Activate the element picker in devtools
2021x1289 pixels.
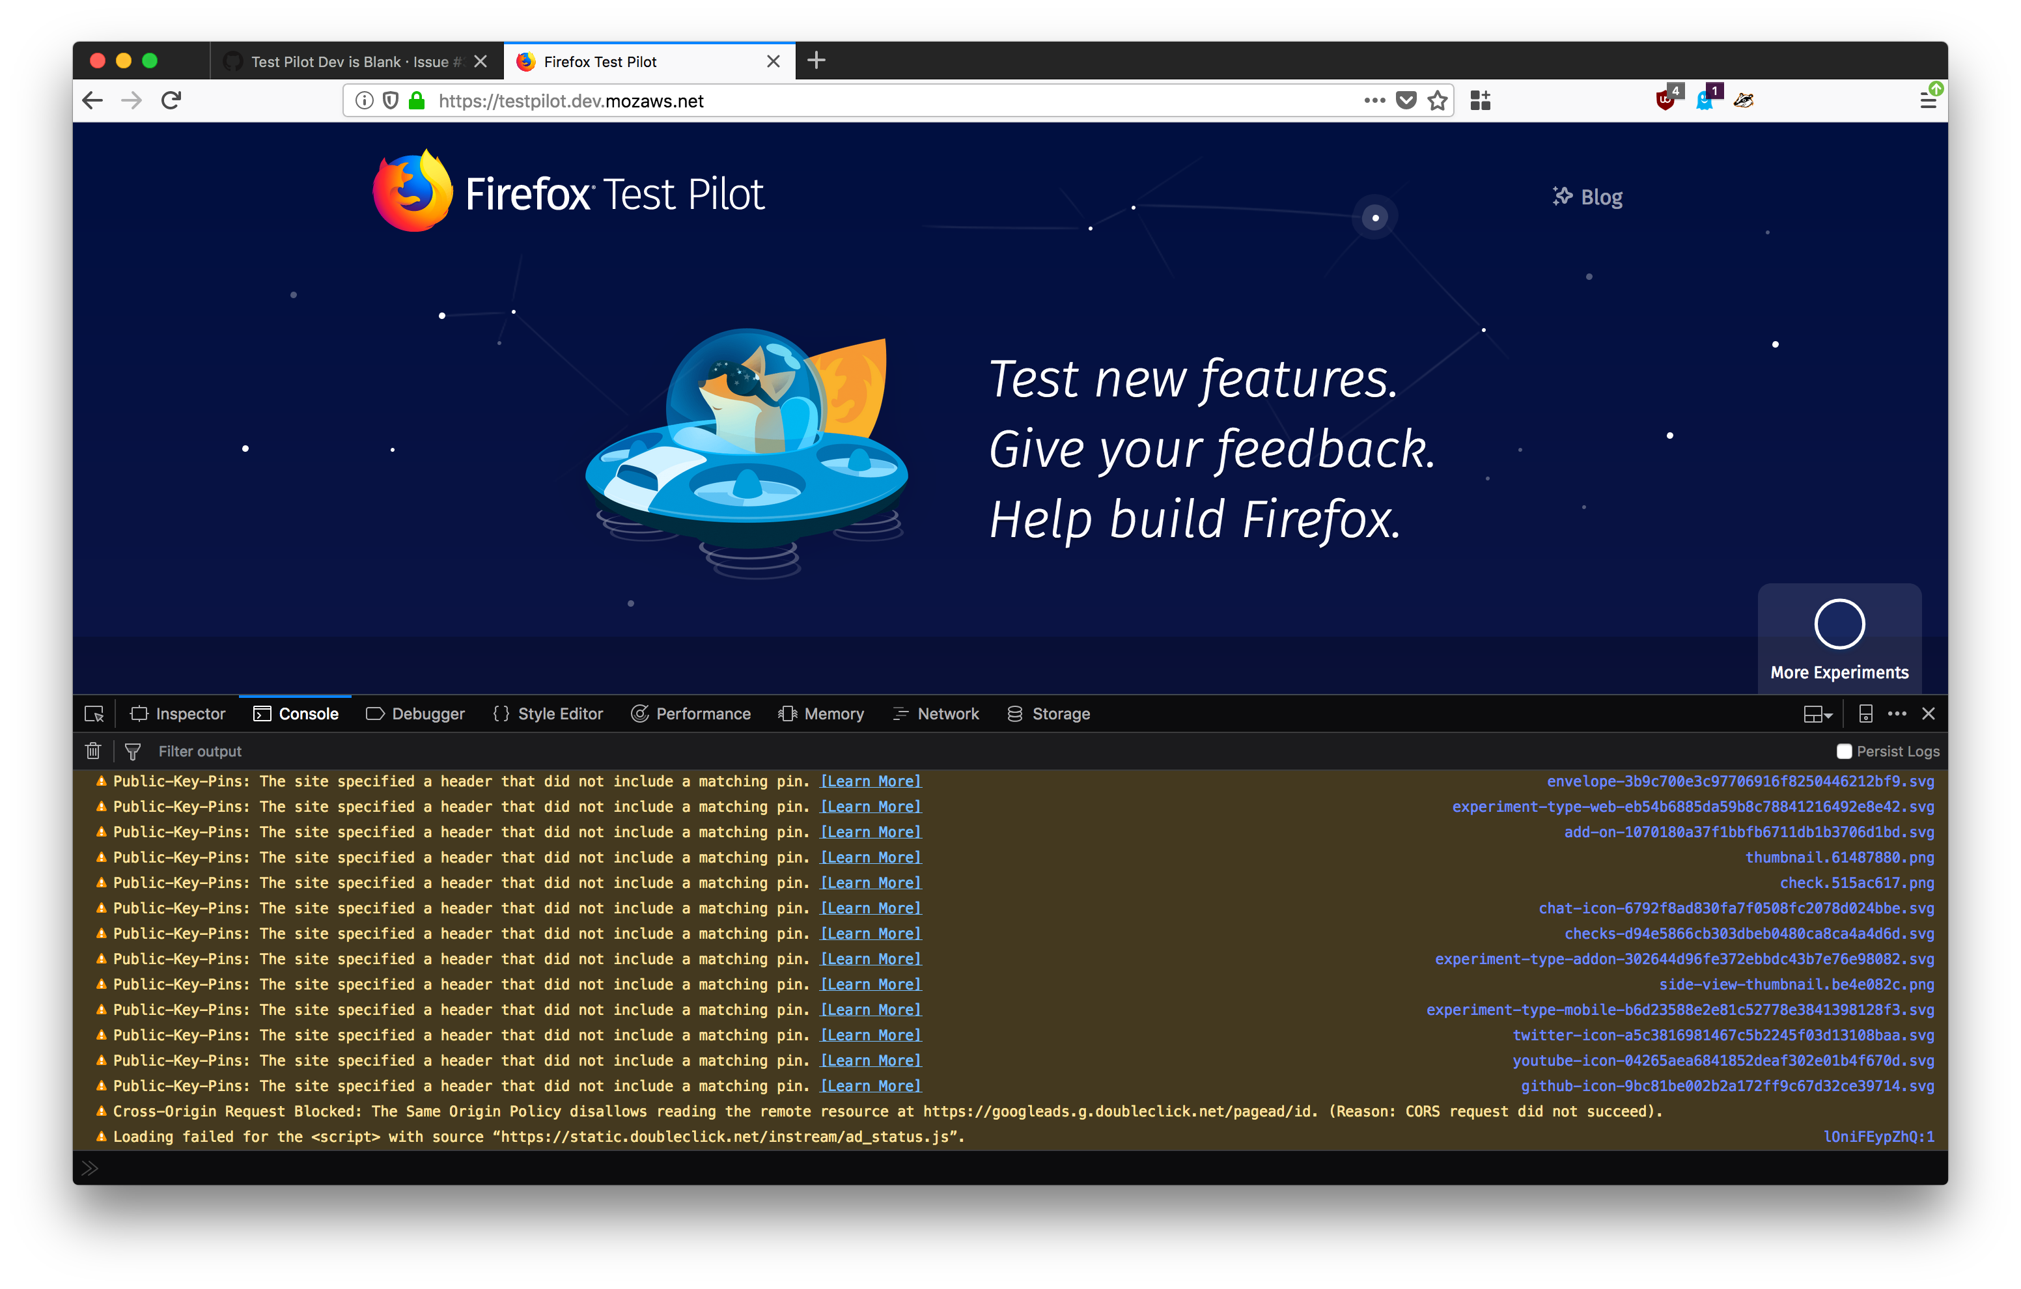coord(94,714)
